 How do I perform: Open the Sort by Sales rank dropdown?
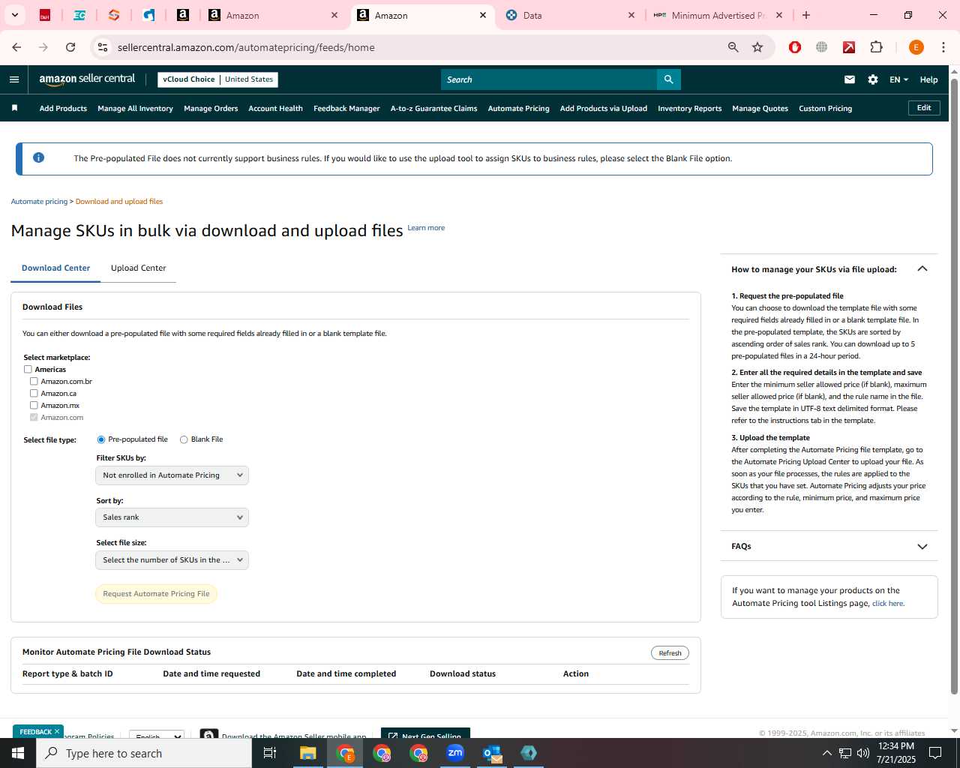(172, 517)
